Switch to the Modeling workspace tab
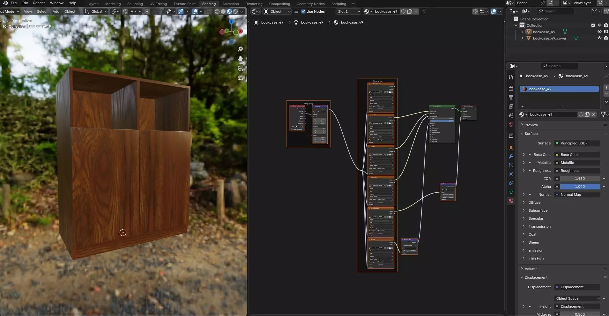609x316 pixels. (x=113, y=4)
